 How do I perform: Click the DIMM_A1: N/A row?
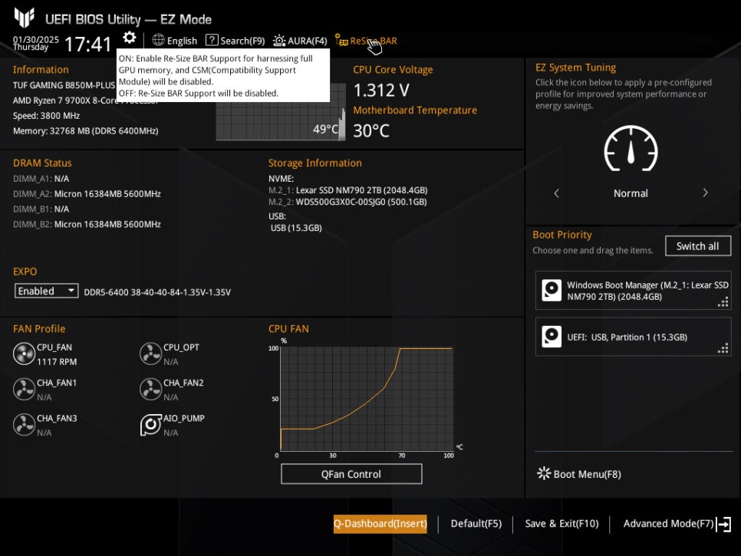(41, 179)
